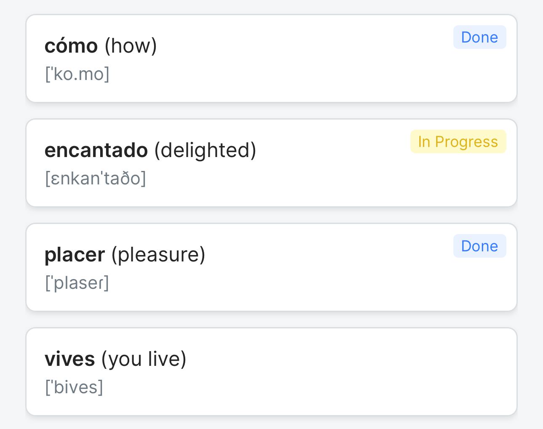Select the bold word placer
543x429 pixels.
click(75, 255)
